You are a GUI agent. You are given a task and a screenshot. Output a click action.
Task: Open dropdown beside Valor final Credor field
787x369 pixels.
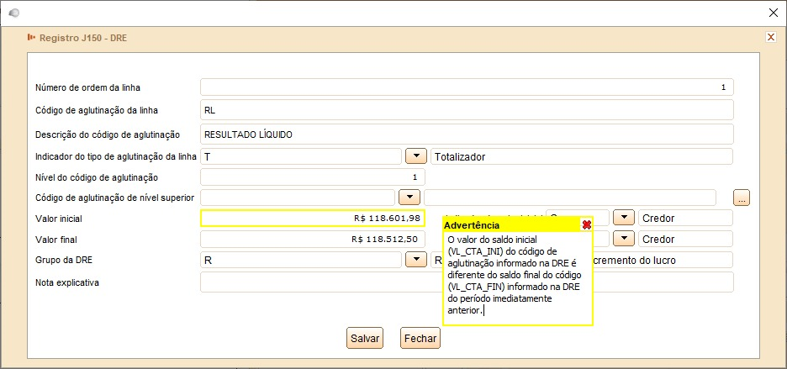(624, 239)
